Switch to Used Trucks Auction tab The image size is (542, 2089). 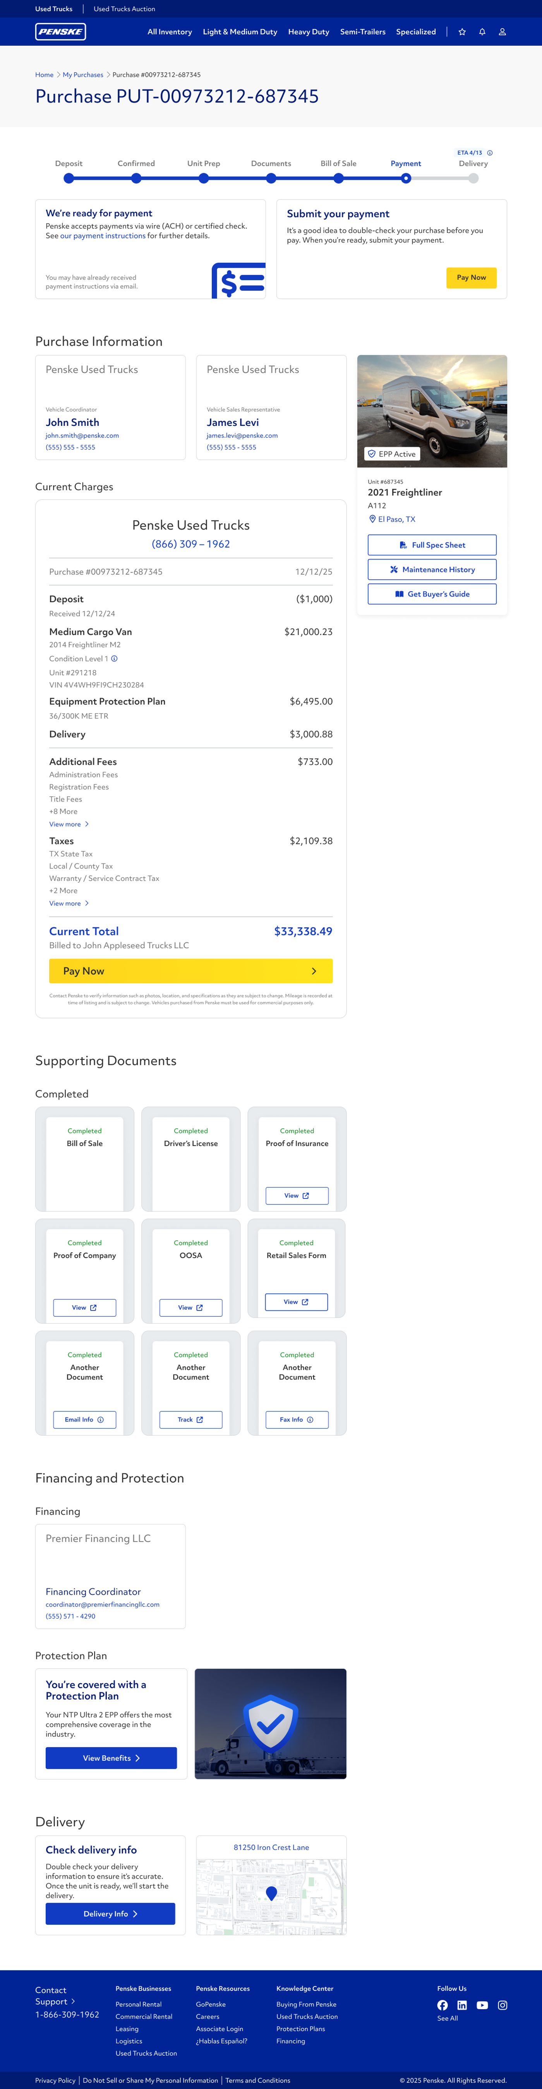tap(124, 9)
